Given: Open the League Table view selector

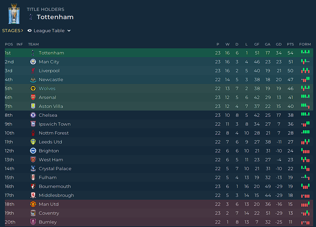Looking at the screenshot, I should click(49, 30).
